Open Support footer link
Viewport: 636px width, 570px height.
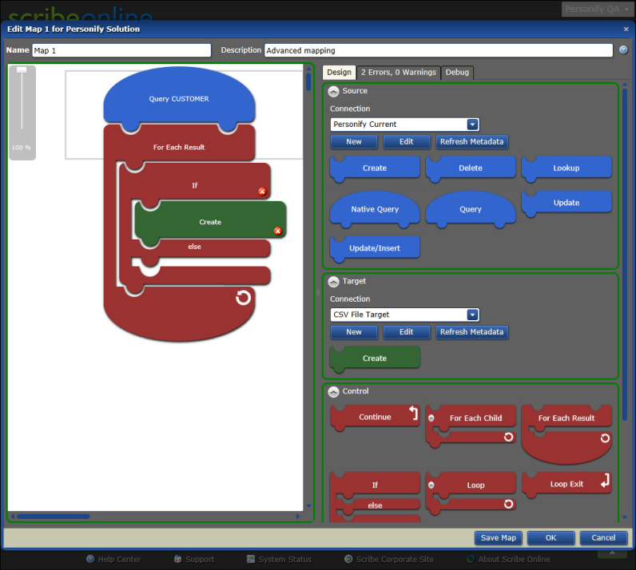coord(194,559)
